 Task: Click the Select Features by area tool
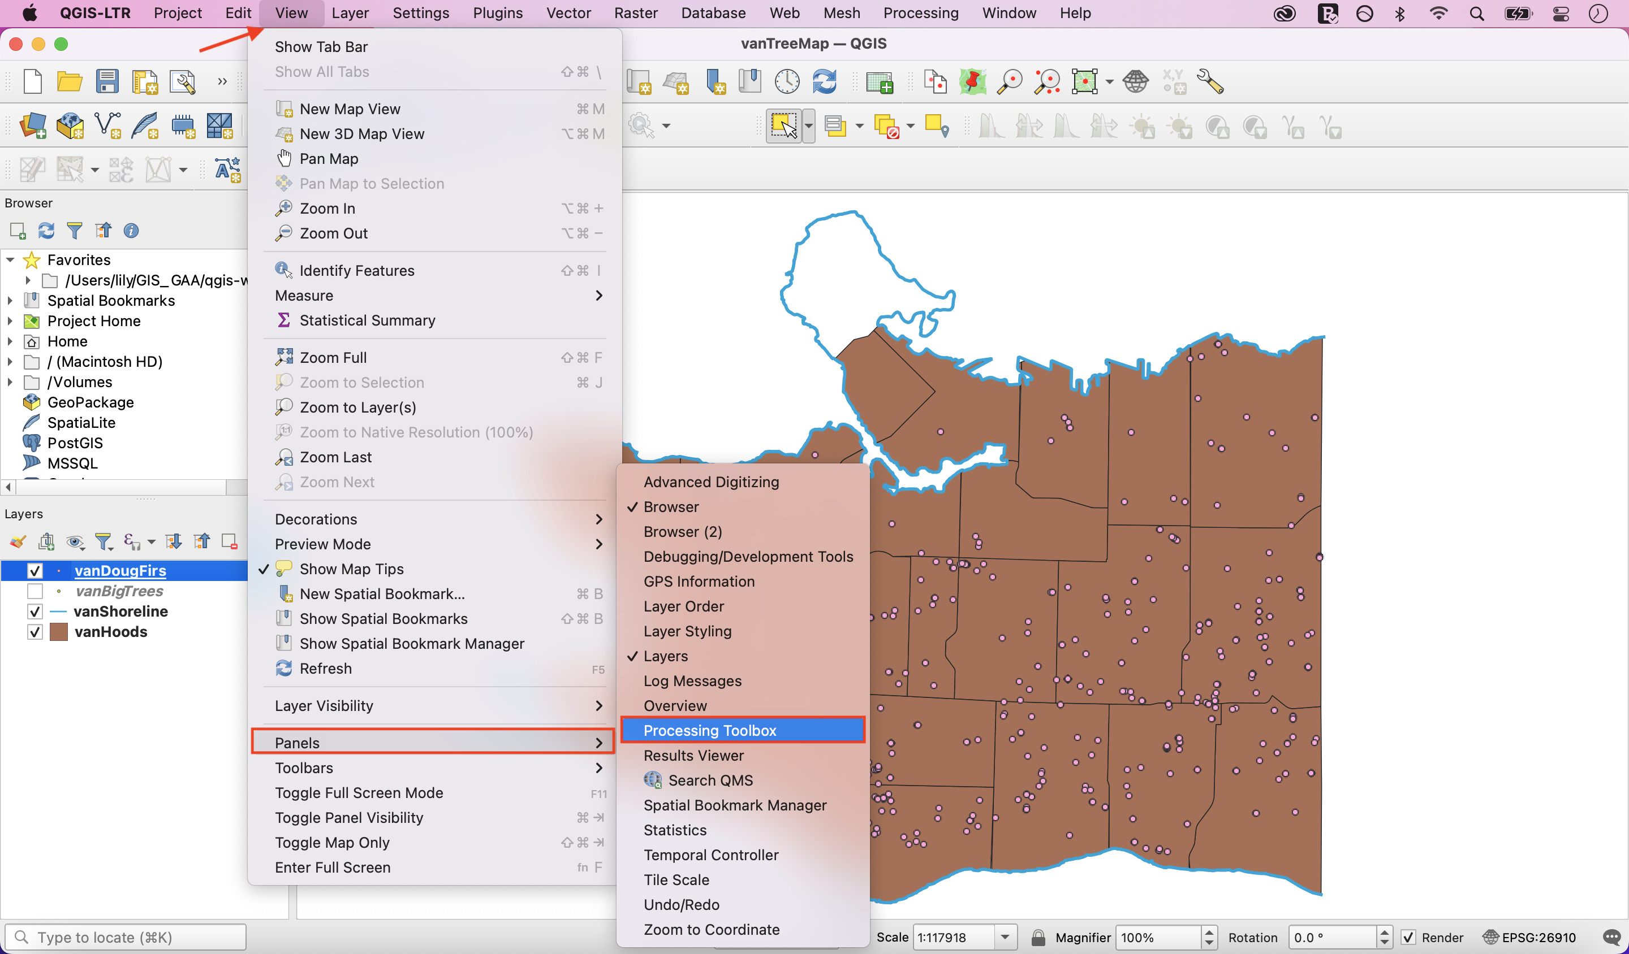(783, 125)
